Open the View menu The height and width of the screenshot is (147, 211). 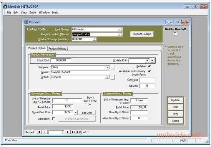pyautogui.click(x=24, y=13)
